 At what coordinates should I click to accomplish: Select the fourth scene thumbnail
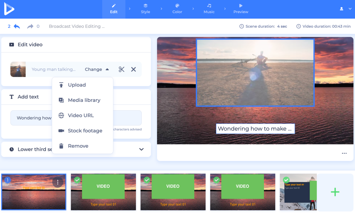click(x=242, y=192)
